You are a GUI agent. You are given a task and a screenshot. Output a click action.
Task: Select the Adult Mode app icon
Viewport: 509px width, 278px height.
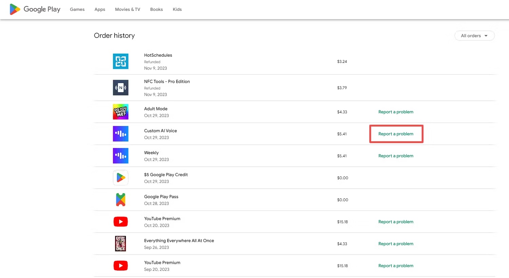(x=120, y=112)
